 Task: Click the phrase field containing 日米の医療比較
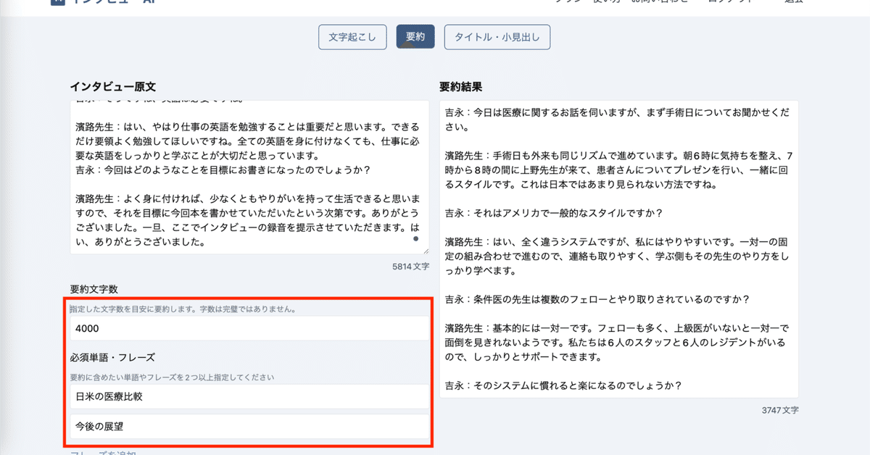coord(249,396)
